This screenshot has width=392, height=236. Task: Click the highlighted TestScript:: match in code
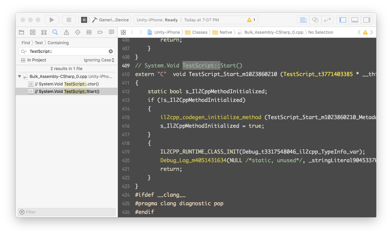coord(201,66)
